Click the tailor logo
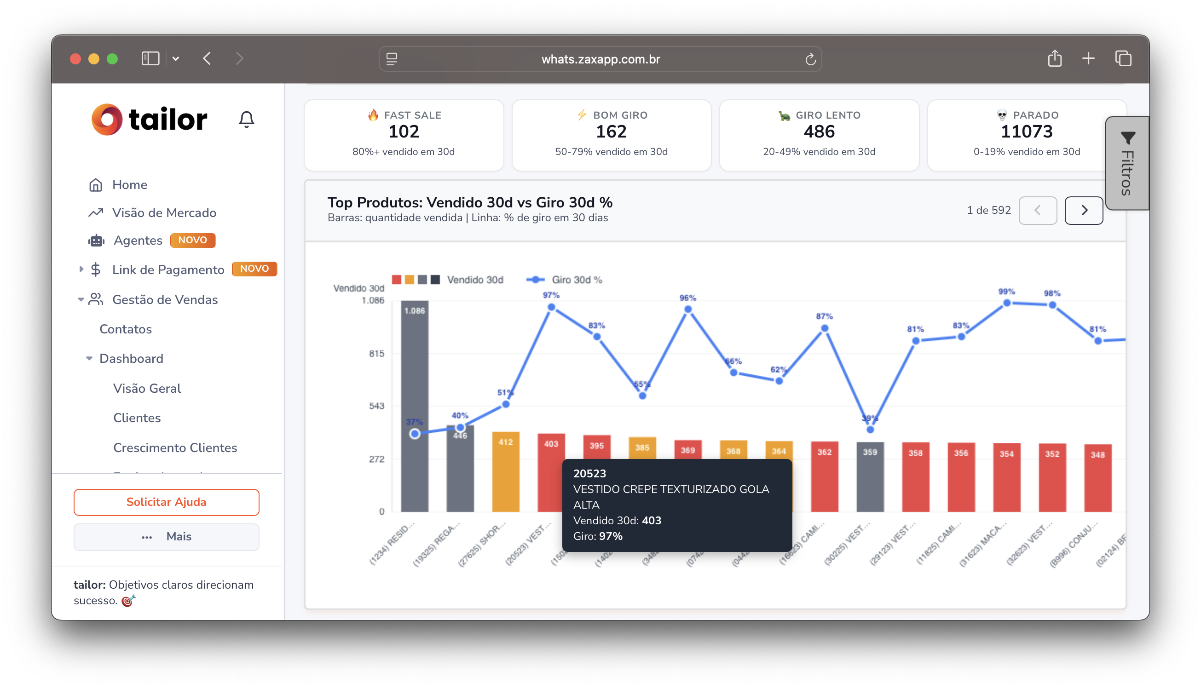The width and height of the screenshot is (1201, 688). pyautogui.click(x=150, y=119)
